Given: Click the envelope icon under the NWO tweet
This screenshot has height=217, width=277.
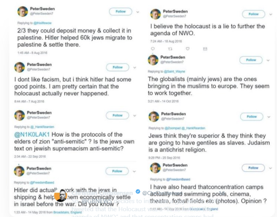Looking at the screenshot, I should (x=205, y=49).
